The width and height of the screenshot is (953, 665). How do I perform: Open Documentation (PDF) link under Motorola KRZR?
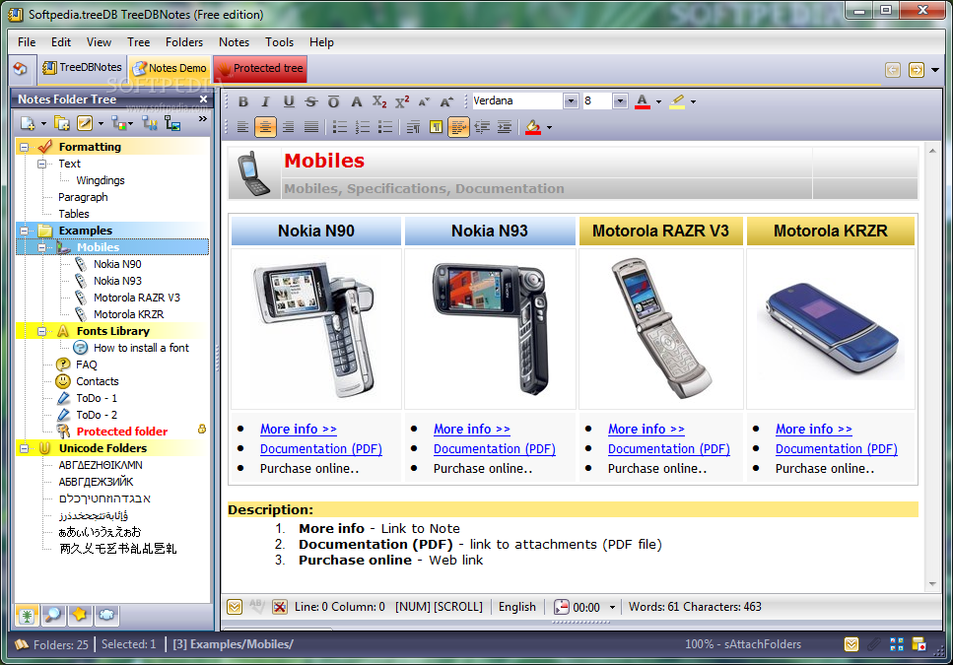(x=837, y=449)
